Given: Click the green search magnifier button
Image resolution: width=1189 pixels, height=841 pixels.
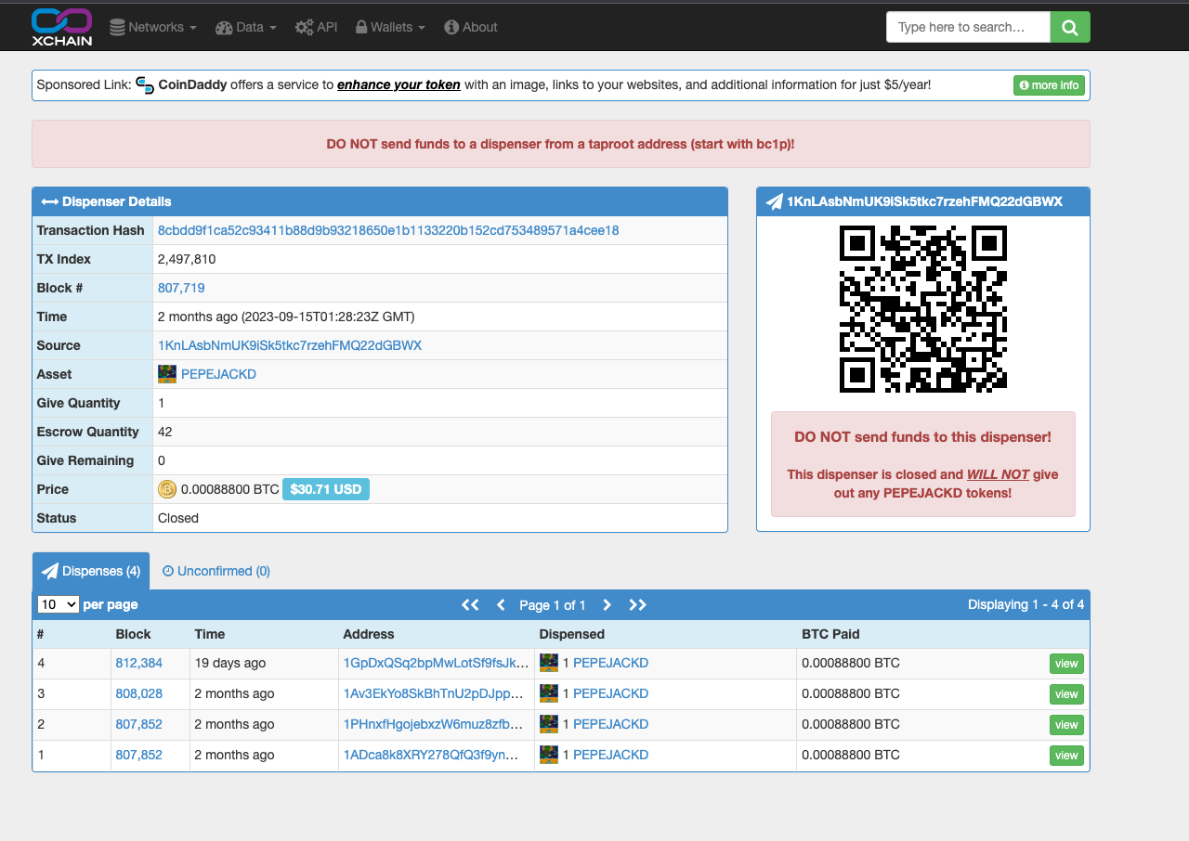Looking at the screenshot, I should pos(1070,27).
